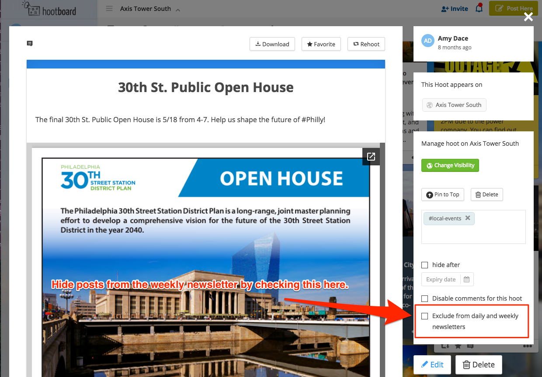Check Exclude from daily and weekly newsletters

click(x=424, y=316)
